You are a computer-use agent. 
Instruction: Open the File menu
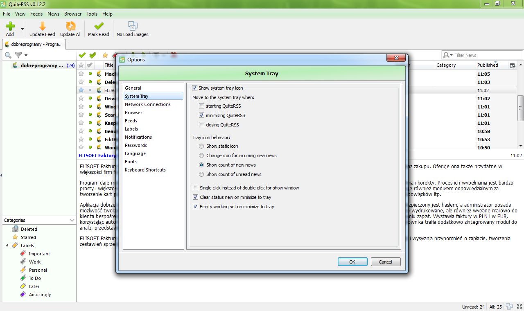click(x=7, y=14)
